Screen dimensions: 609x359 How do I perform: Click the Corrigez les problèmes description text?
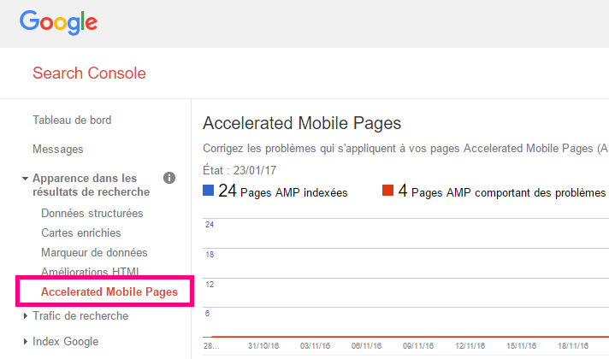coord(405,148)
